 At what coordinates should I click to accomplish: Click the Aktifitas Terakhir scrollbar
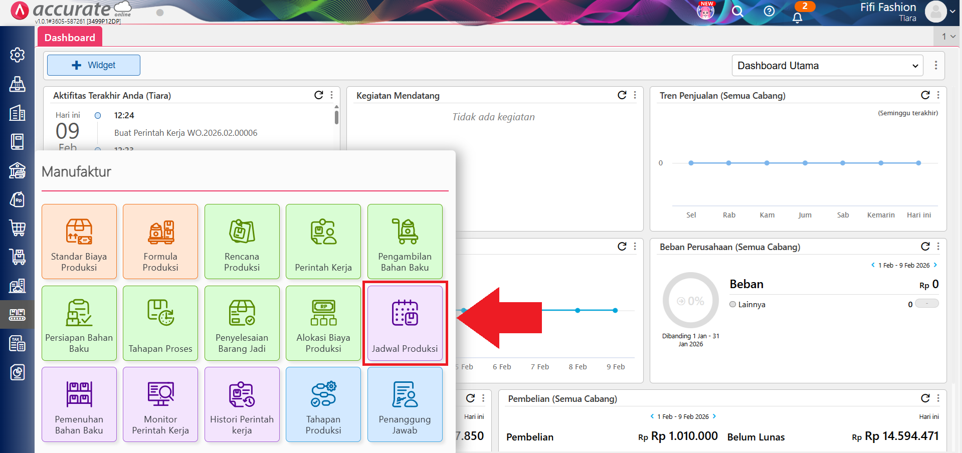(336, 118)
